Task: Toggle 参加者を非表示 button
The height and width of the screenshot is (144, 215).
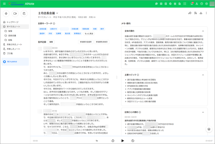Action: [x=102, y=42]
